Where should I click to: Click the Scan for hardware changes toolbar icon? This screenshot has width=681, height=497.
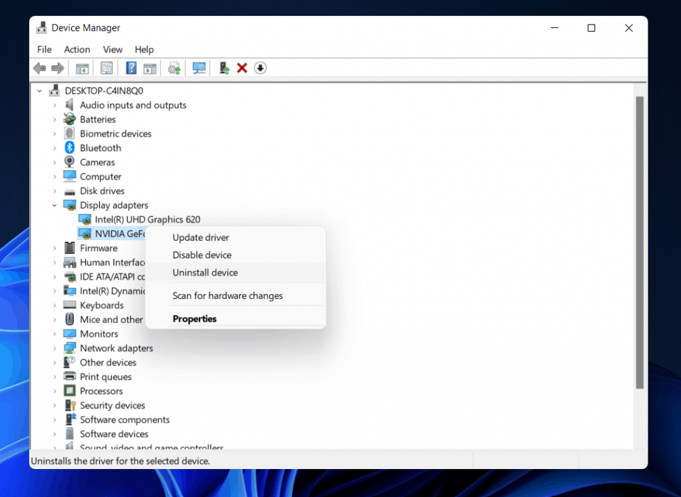(199, 68)
